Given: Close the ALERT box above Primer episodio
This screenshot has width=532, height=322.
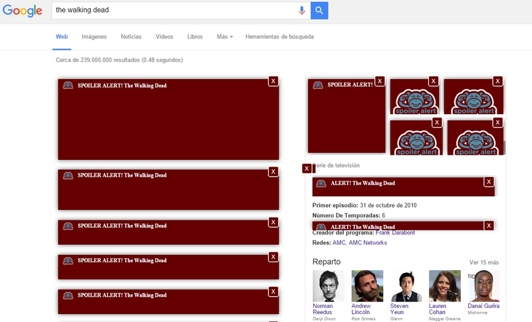Looking at the screenshot, I should click(x=489, y=182).
